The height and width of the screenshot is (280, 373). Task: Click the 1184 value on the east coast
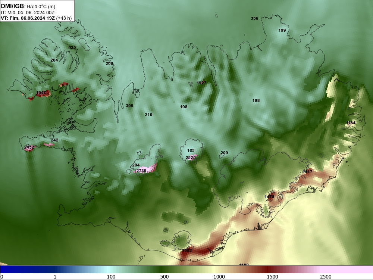pyautogui.click(x=351, y=123)
